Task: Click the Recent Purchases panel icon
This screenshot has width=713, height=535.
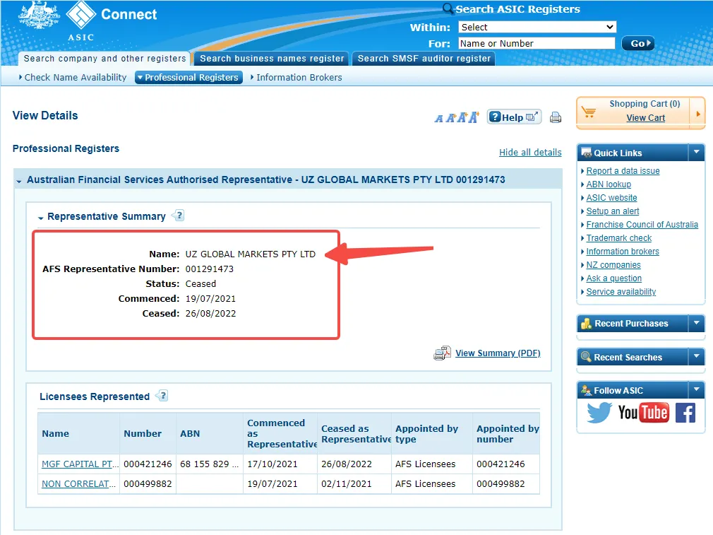Action: pos(587,323)
